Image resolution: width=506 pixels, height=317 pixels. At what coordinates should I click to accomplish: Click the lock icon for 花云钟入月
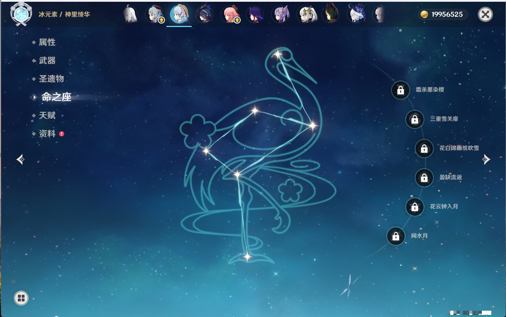[x=415, y=207]
